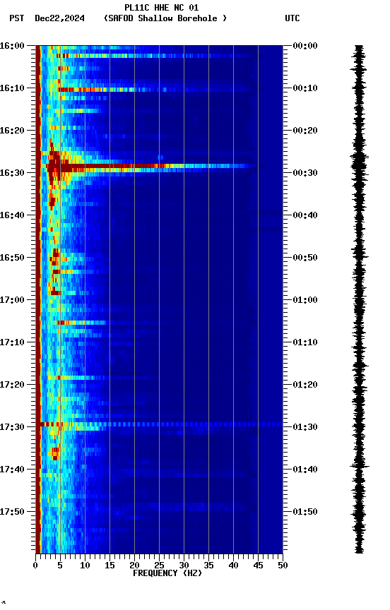
Task: Select the PST timezone label
Action: tap(17, 18)
